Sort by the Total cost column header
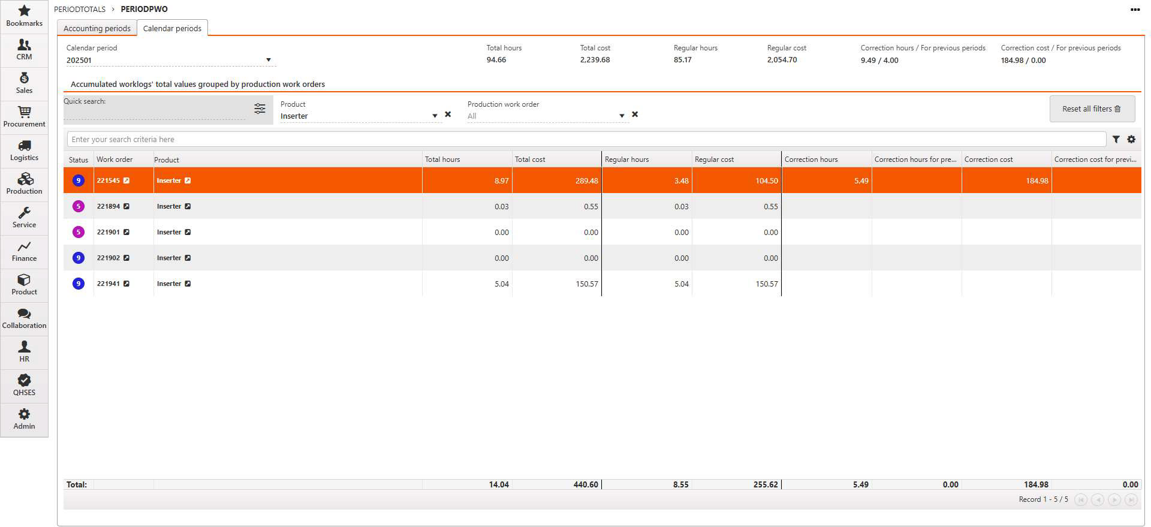 [530, 159]
